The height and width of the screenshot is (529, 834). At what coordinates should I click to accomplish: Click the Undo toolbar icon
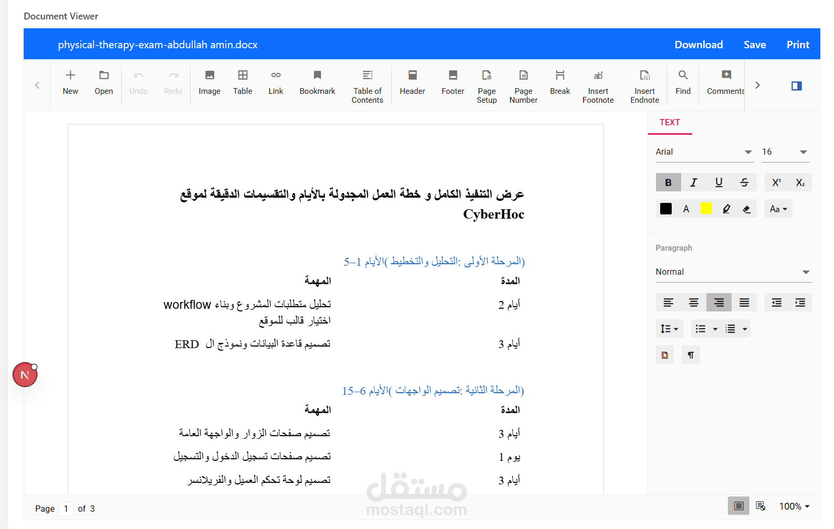coord(139,83)
